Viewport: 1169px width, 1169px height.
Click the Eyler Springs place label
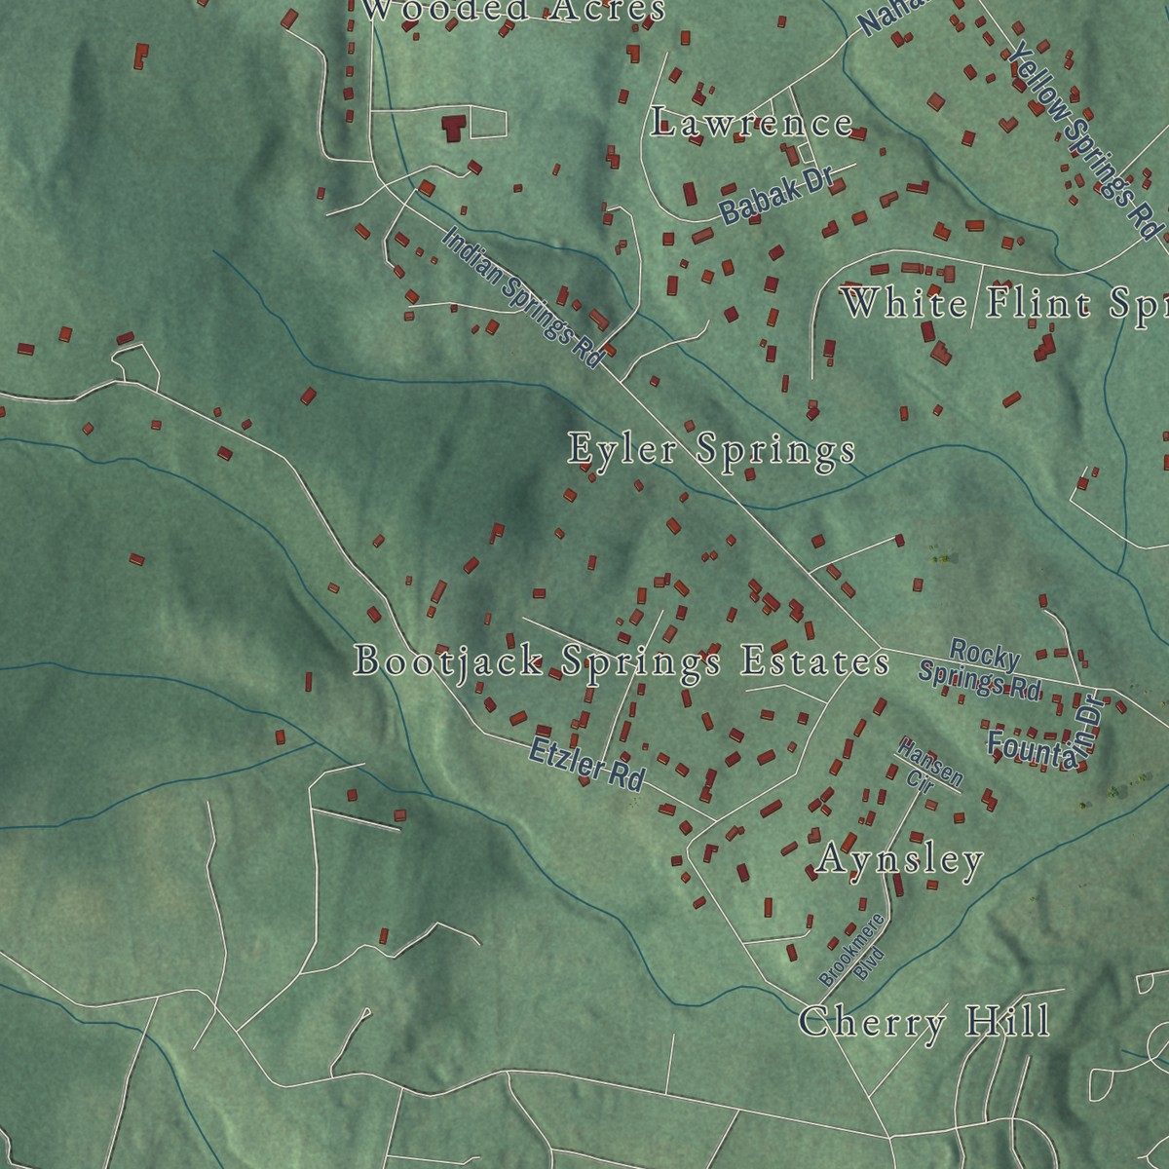click(x=712, y=450)
